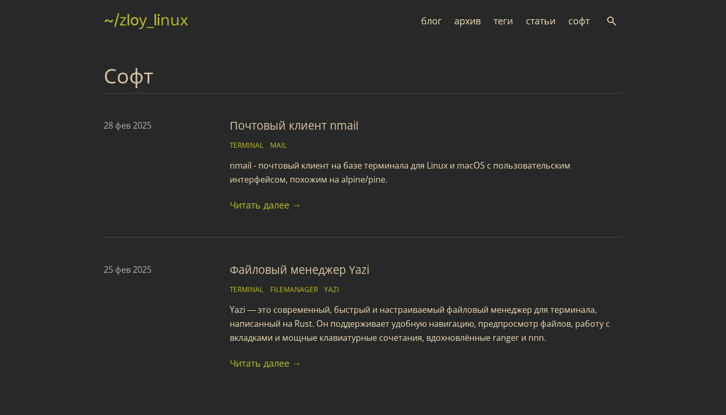The width and height of the screenshot is (726, 415).
Task: Click TERMINAL tag under the nmail post
Action: pyautogui.click(x=246, y=145)
